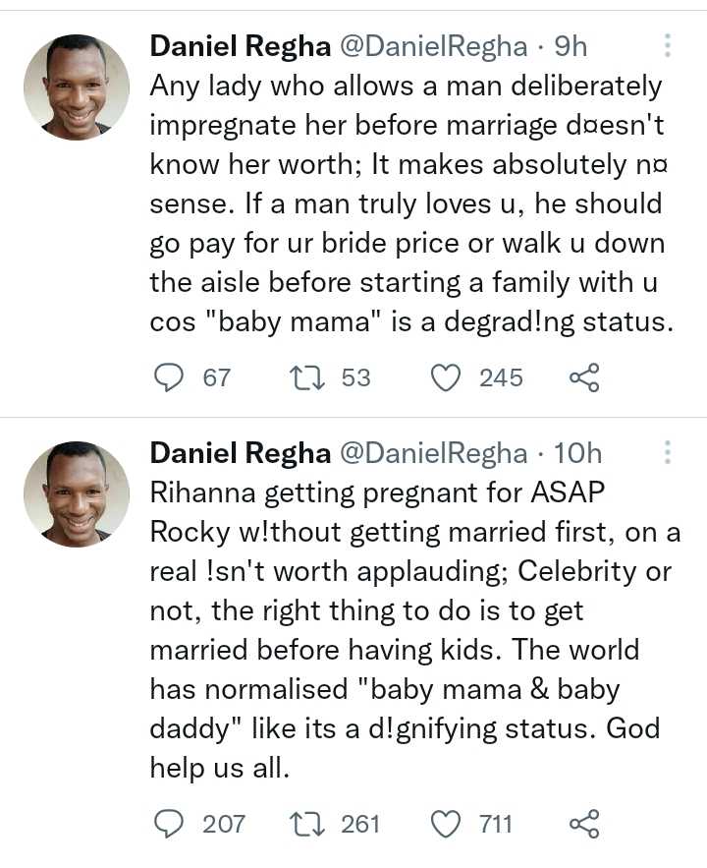The image size is (707, 868).
Task: Open Daniel Regha's name on the 9h tweet
Action: point(240,45)
